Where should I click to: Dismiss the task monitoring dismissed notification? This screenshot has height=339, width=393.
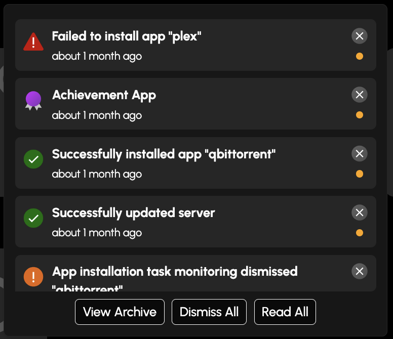[360, 271]
